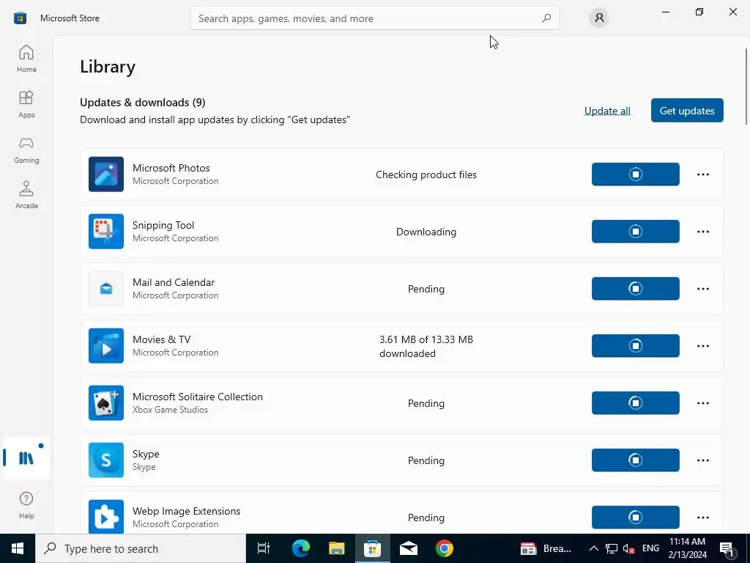This screenshot has width=750, height=563.
Task: Click the vertical scrollbar thumb
Action: point(746,87)
